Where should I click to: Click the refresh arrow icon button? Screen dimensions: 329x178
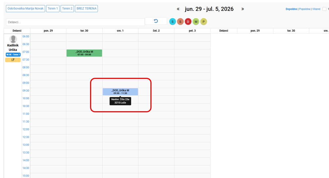pyautogui.click(x=156, y=21)
